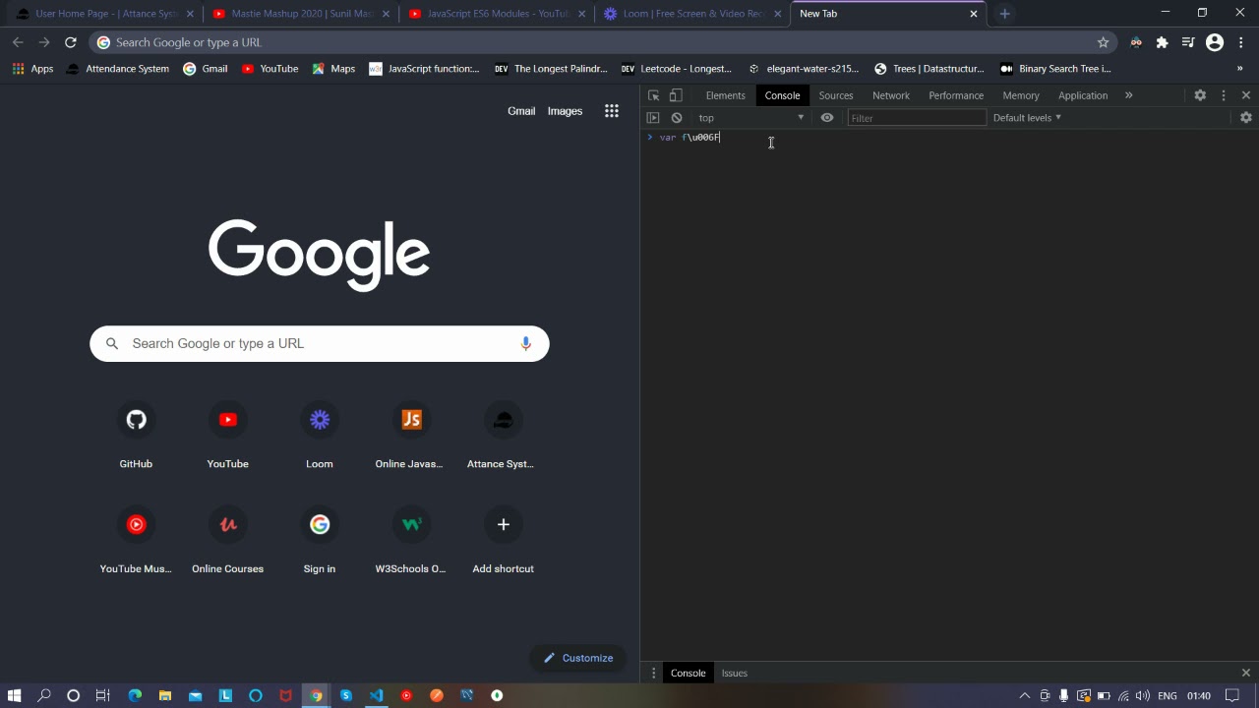Screen dimensions: 1259x708
Task: Open the Binary Search Tree bookmark
Action: (x=1055, y=69)
